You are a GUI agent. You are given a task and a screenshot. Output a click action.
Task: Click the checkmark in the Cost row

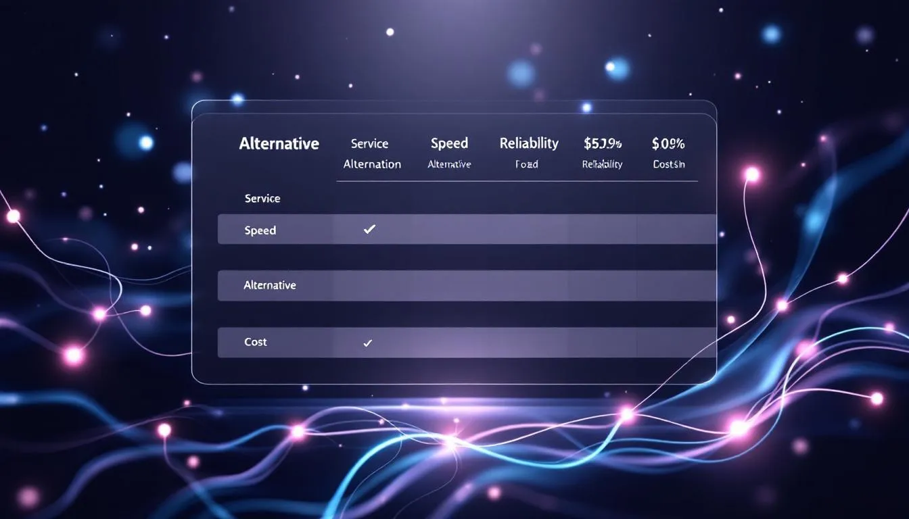pyautogui.click(x=367, y=343)
